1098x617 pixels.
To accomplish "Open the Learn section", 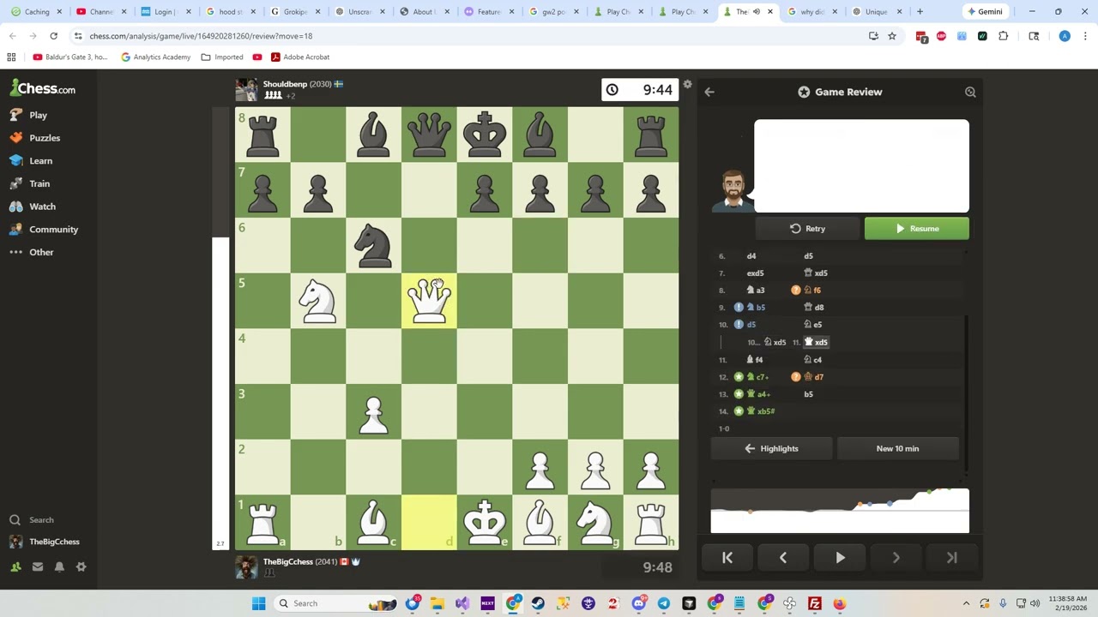I will 32,161.
